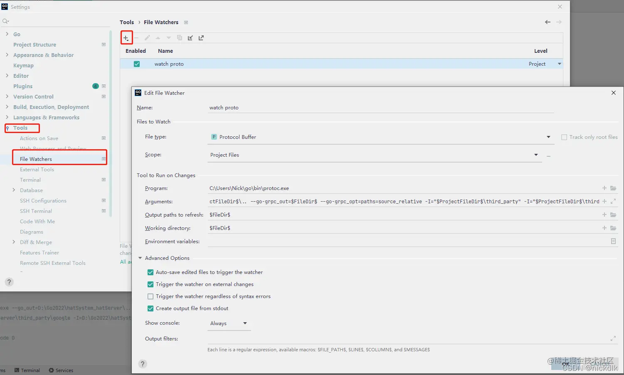
Task: Collapse the Advanced Options section
Action: tap(140, 258)
